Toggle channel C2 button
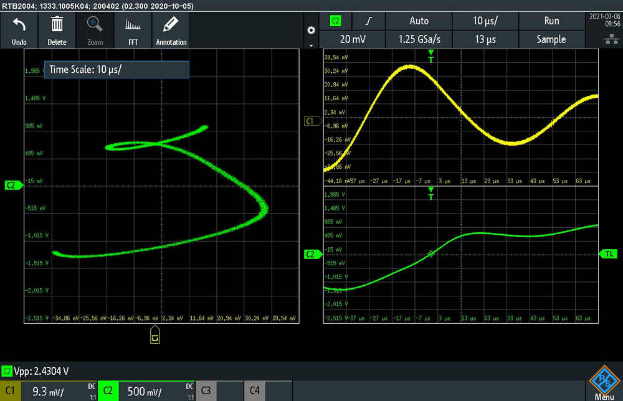623x401 pixels. [108, 391]
